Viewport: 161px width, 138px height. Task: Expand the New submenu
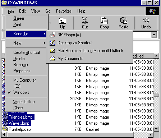[x=27, y=43]
